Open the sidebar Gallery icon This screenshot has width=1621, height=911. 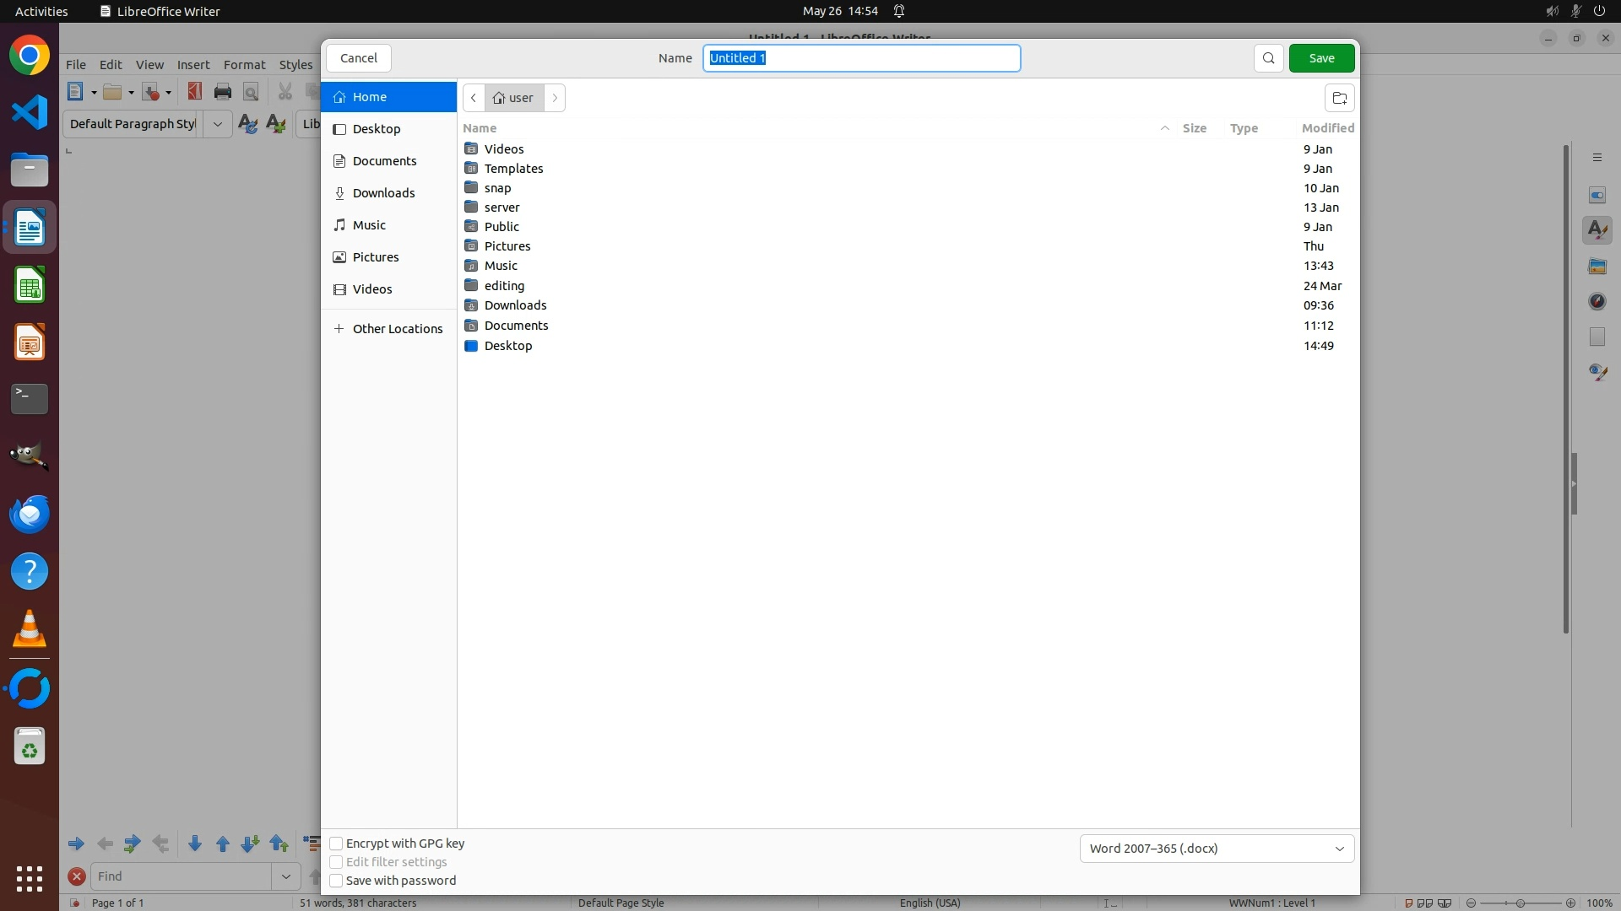1597,267
